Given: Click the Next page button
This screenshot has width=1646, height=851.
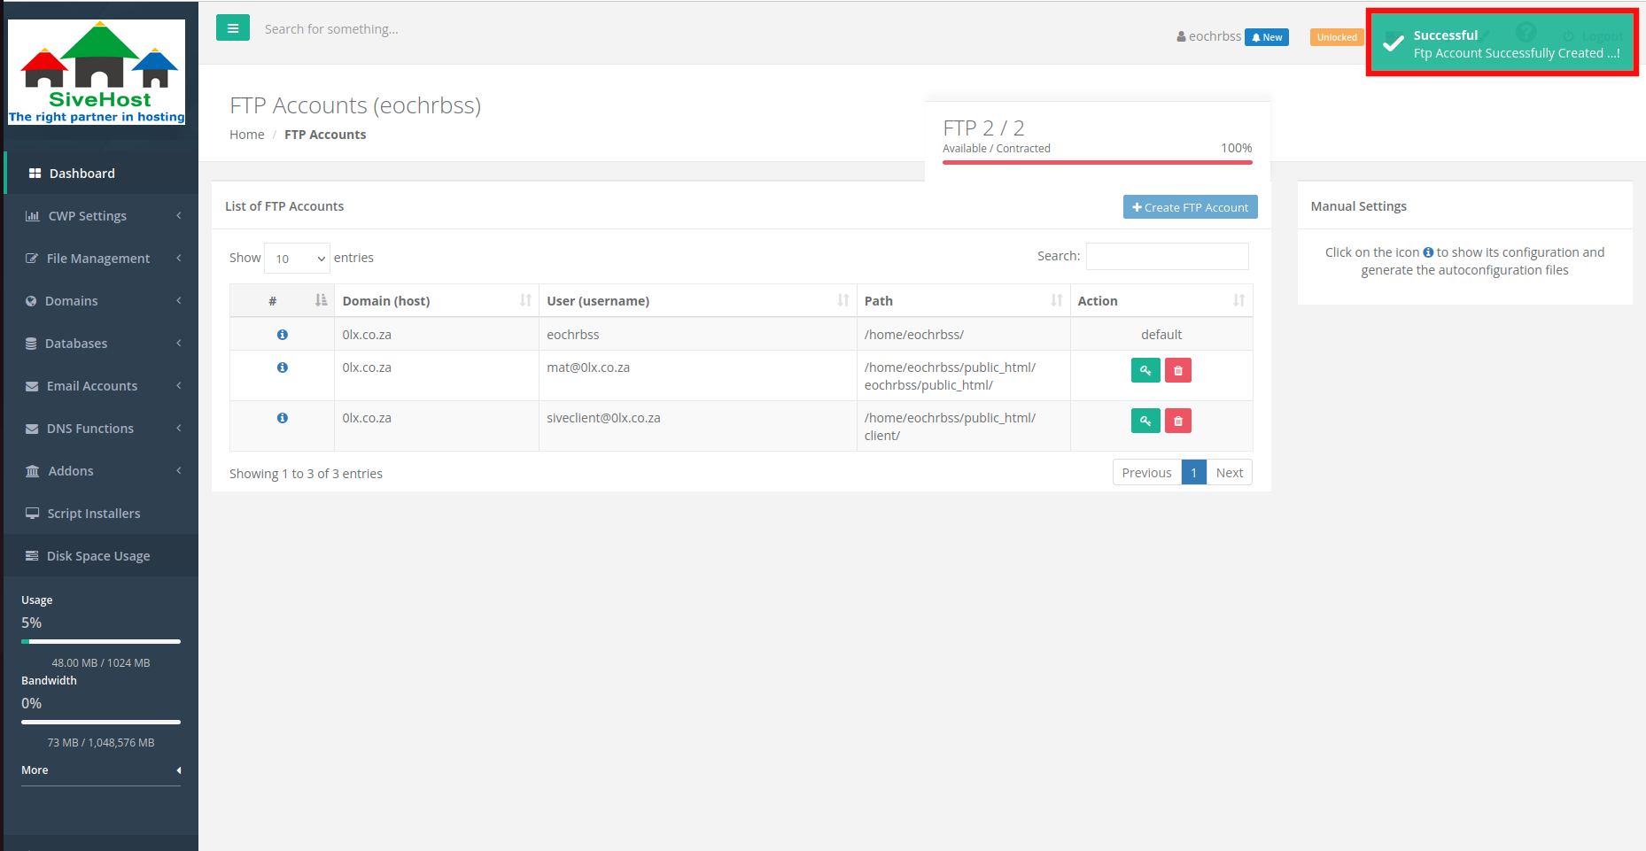Looking at the screenshot, I should tap(1229, 473).
